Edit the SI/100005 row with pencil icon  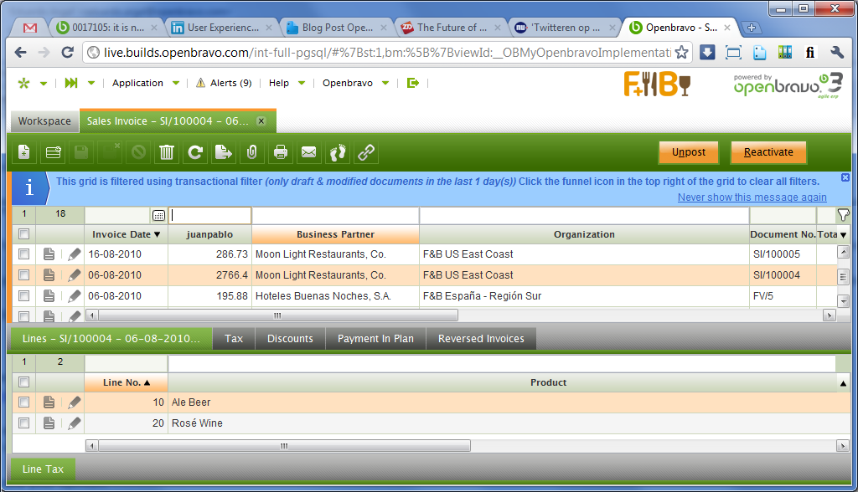point(75,254)
